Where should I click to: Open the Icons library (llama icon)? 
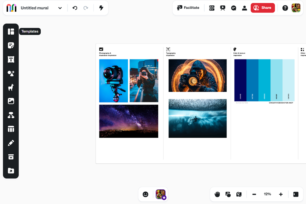pyautogui.click(x=11, y=88)
